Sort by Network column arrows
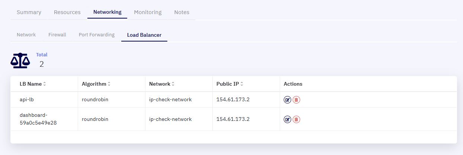 [173, 84]
